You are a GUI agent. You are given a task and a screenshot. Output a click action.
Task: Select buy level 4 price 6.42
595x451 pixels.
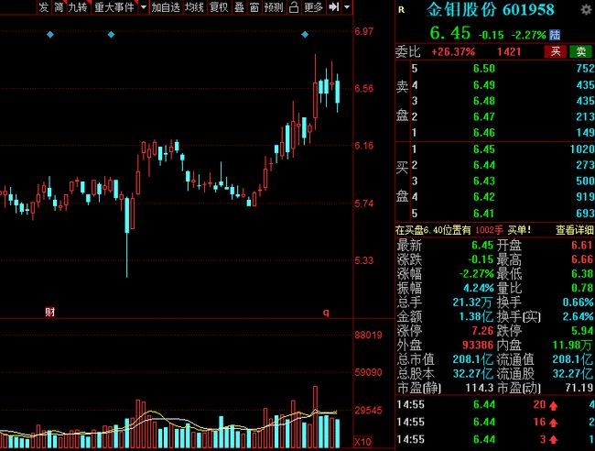coord(484,197)
